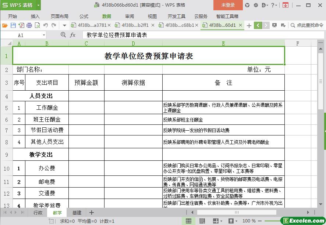Screen dimensions: 326x225
Task: Add a new sheet with plus icon
Action: click(x=92, y=213)
